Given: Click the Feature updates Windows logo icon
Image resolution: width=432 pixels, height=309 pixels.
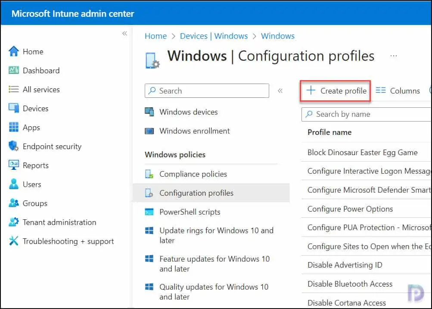Looking at the screenshot, I should click(x=149, y=259).
